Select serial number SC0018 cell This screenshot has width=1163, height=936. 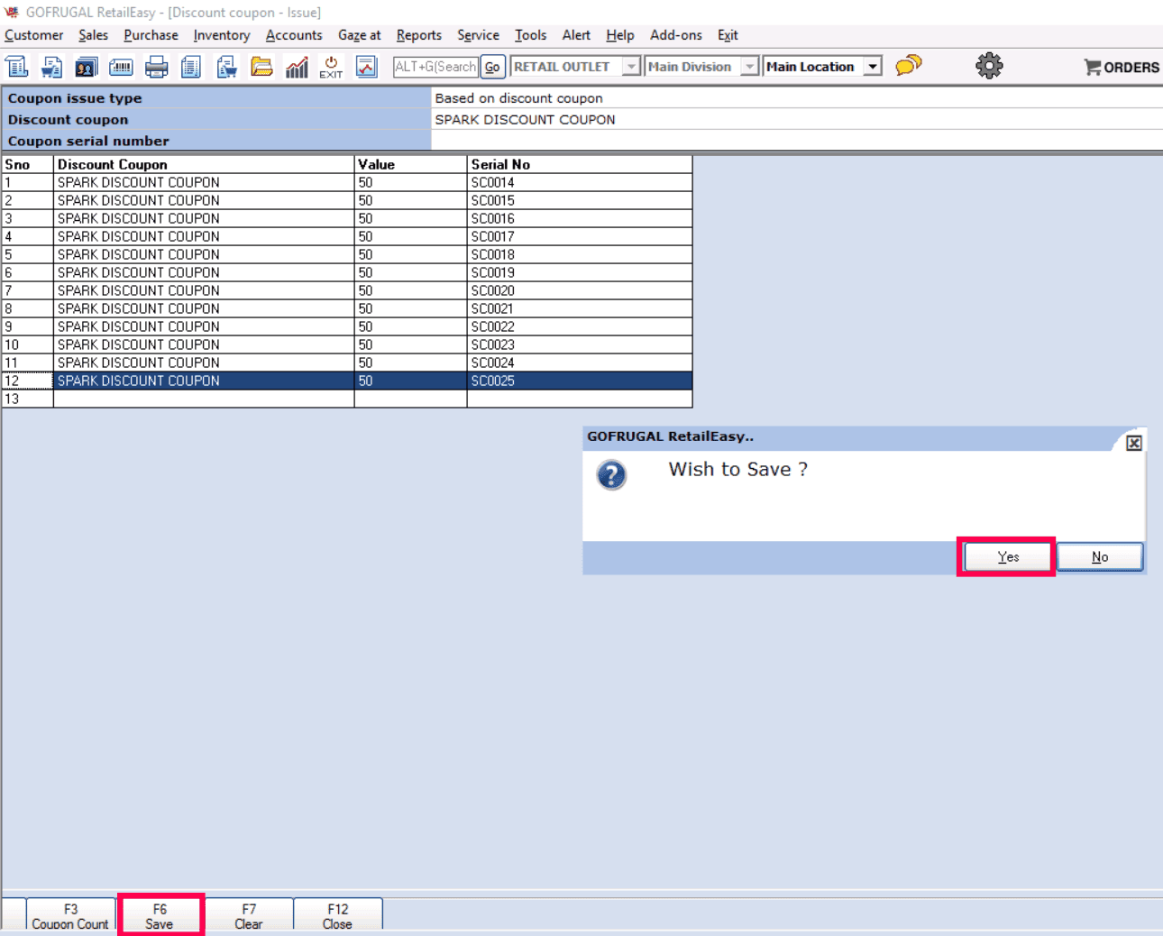pos(580,254)
